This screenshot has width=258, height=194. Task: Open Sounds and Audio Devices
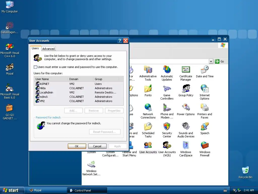(186, 130)
